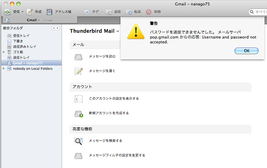Click メッセージを書く link
This screenshot has width=267, height=168.
[102, 71]
